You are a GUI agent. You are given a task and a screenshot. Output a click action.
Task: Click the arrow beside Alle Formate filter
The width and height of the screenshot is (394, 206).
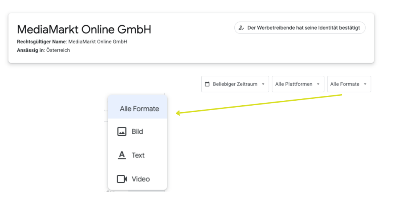[365, 84]
